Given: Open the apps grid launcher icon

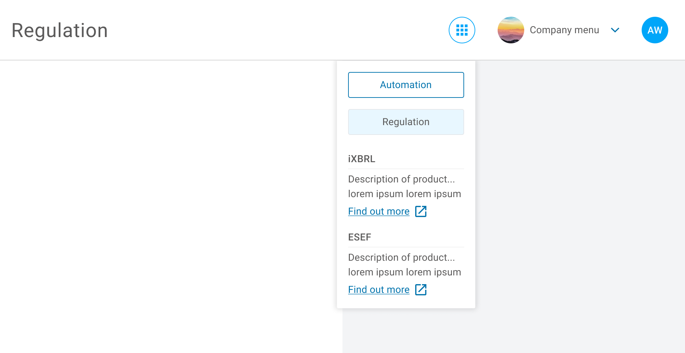Looking at the screenshot, I should (x=462, y=30).
